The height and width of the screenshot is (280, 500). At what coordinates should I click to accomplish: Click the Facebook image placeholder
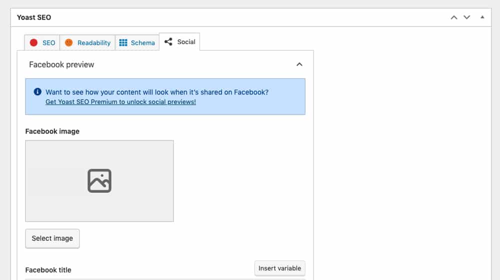pos(99,181)
